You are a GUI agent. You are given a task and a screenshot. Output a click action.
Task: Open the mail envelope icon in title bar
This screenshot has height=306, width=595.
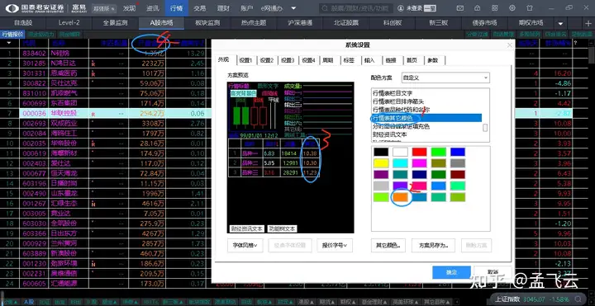[x=460, y=8]
